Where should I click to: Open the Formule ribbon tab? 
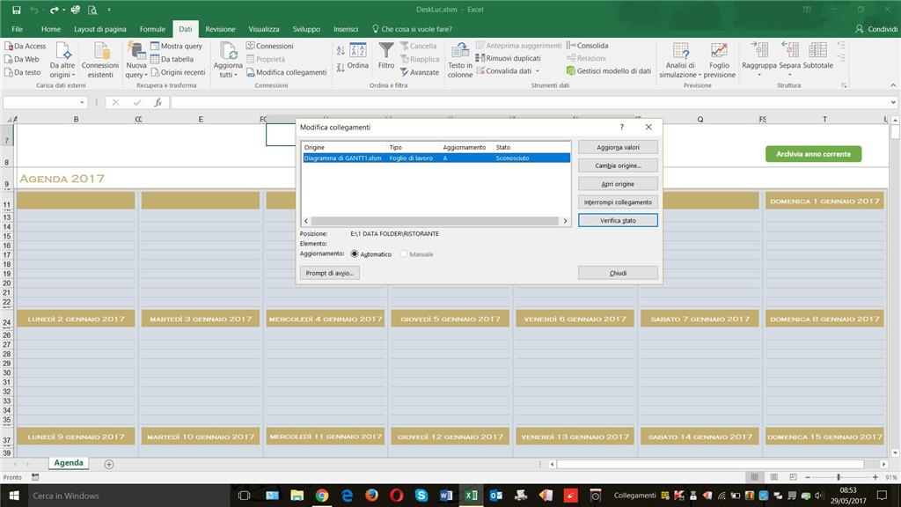tap(152, 29)
